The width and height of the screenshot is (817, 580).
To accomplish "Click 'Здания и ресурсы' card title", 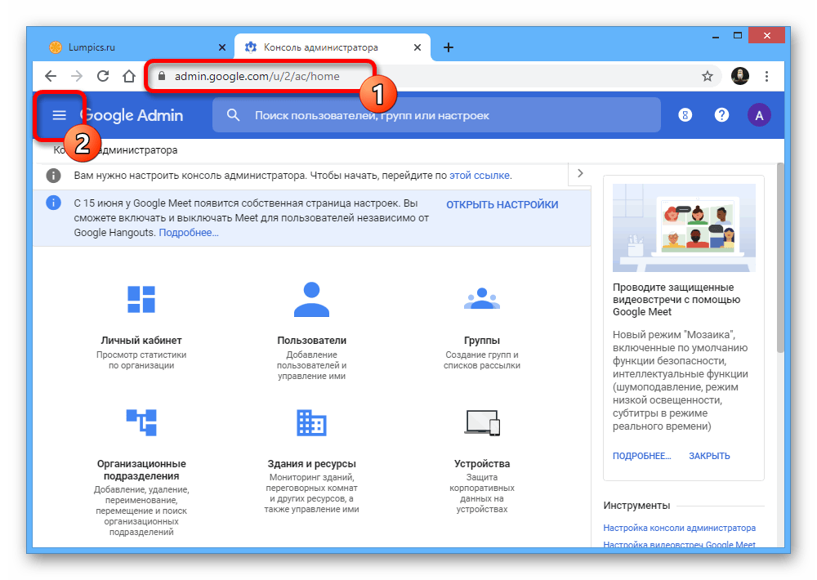I will pos(311,464).
